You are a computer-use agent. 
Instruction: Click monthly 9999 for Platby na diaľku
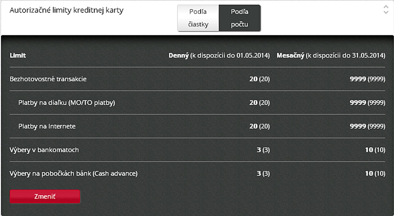367,103
